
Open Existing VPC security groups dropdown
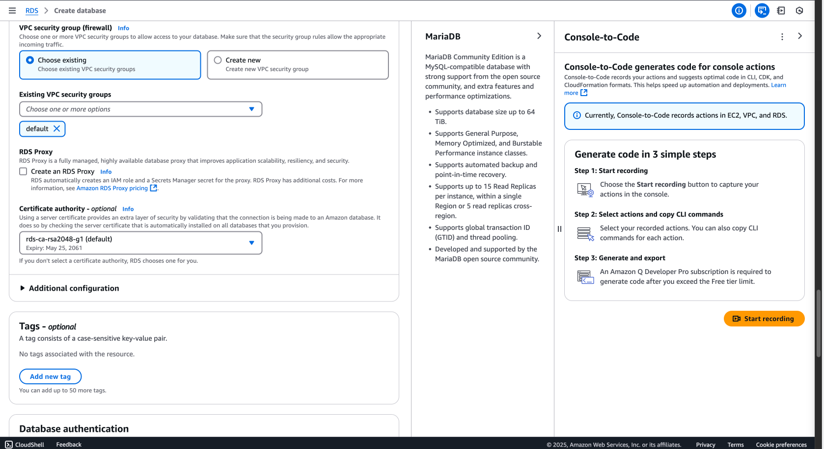pos(140,109)
